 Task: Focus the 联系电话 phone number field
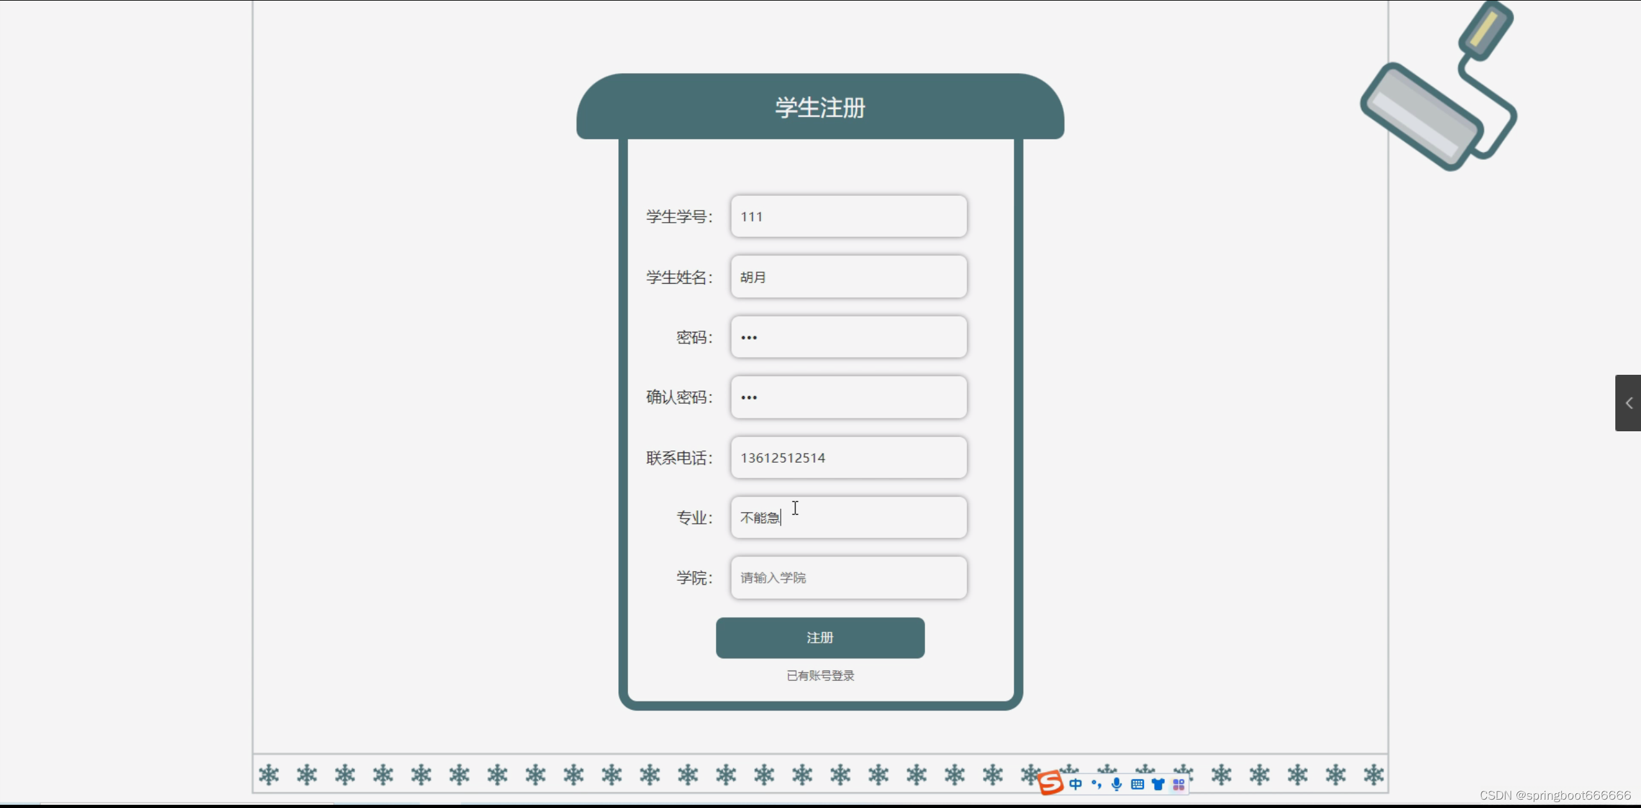[x=848, y=458]
